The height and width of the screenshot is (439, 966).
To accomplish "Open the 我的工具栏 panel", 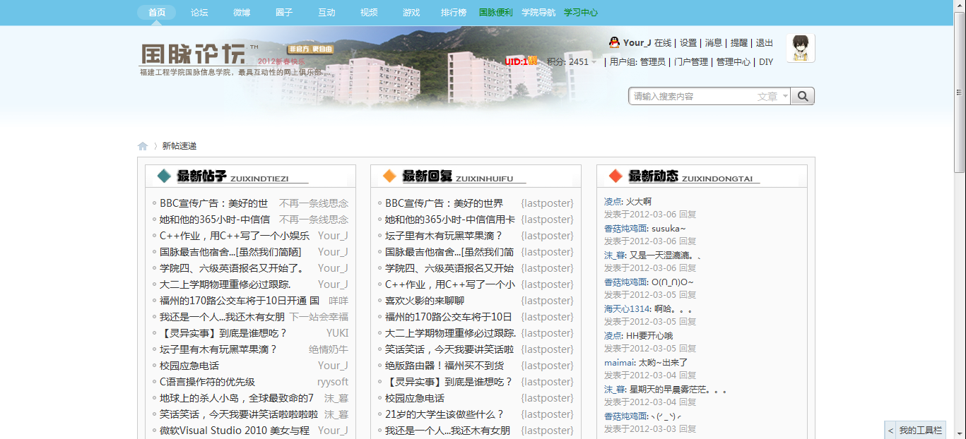I will click(921, 430).
